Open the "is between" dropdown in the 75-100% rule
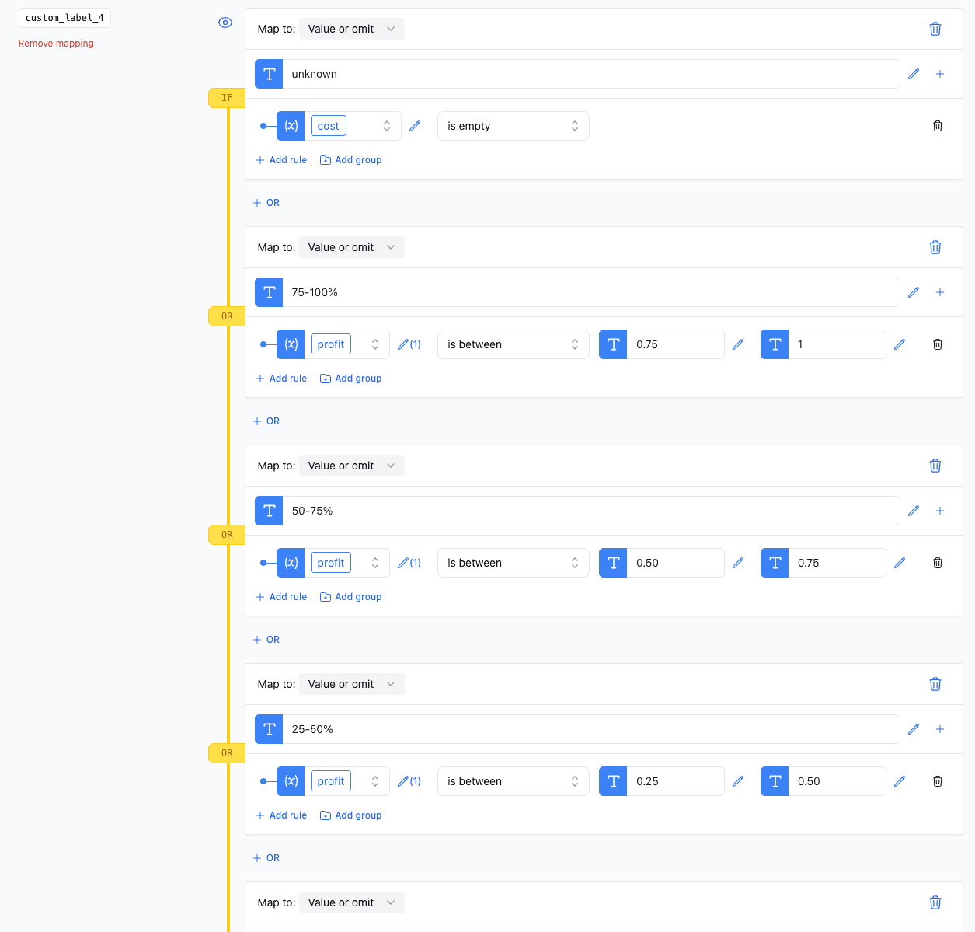This screenshot has height=932, width=975. pyautogui.click(x=513, y=344)
